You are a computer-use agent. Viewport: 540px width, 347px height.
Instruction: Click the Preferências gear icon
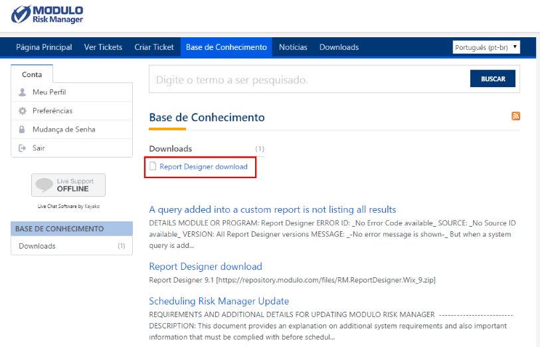[x=23, y=110]
